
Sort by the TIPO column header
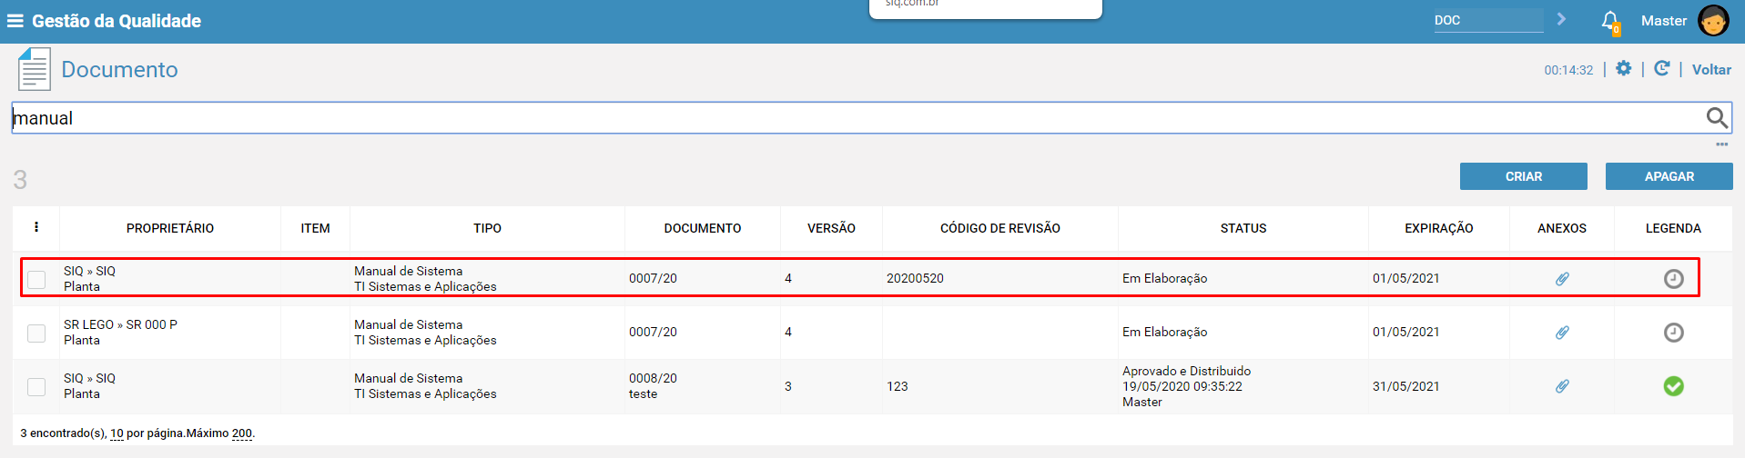tap(487, 228)
